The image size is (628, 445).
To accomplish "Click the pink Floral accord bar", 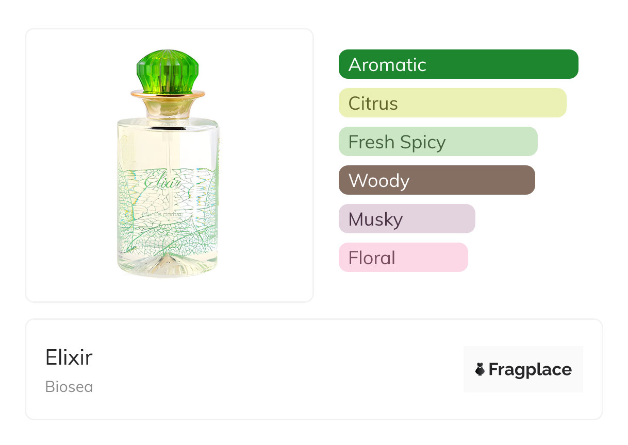I will pos(403,258).
